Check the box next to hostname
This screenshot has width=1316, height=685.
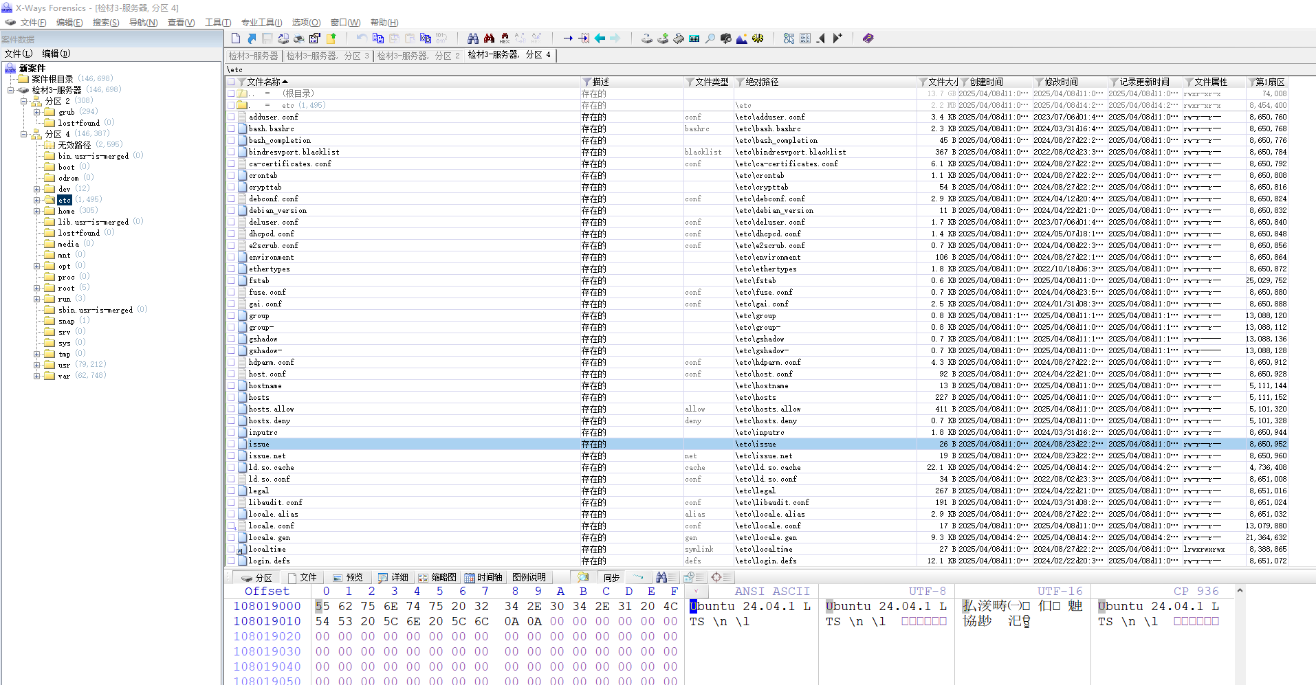(x=231, y=385)
